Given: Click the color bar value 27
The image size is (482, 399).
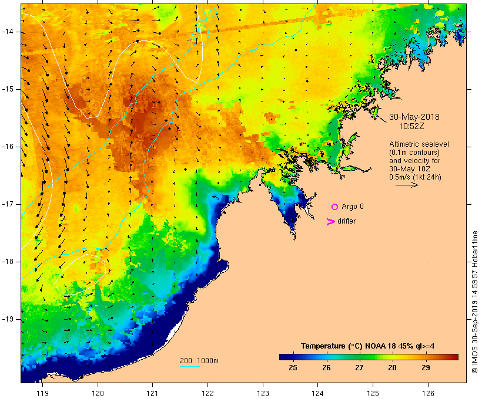Looking at the screenshot, I should (359, 367).
